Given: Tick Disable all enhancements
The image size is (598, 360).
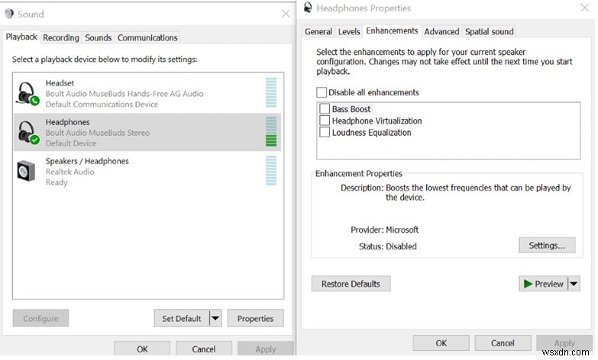Looking at the screenshot, I should click(x=322, y=92).
